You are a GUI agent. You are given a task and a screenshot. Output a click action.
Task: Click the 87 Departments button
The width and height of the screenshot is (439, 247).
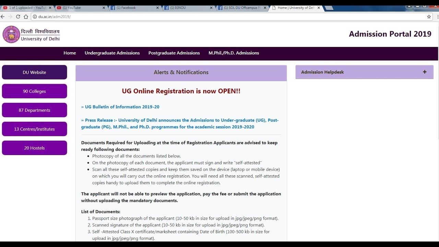[x=34, y=110]
